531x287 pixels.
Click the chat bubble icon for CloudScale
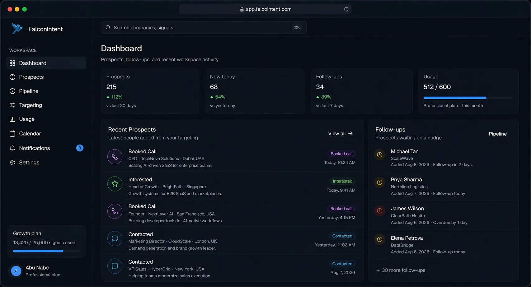(x=115, y=239)
